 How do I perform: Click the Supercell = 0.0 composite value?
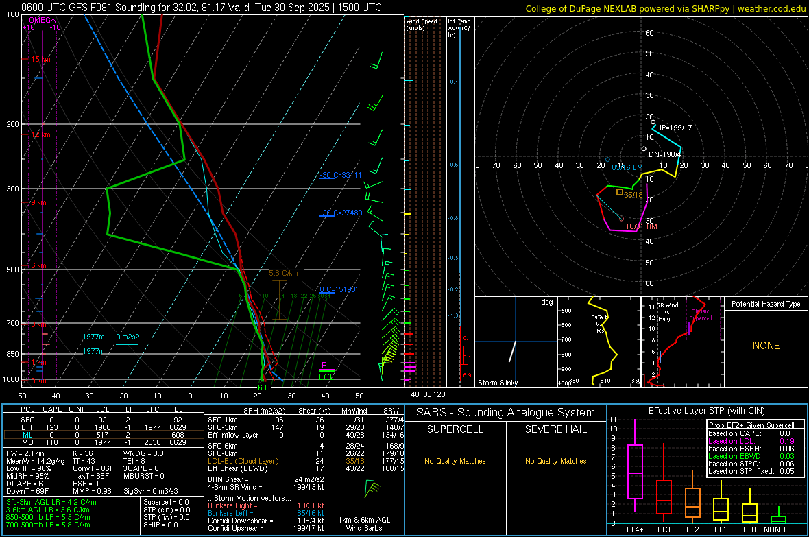(166, 502)
